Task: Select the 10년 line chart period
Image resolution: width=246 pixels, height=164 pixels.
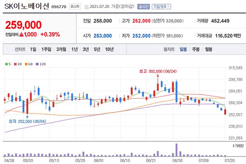Action: [x=109, y=49]
